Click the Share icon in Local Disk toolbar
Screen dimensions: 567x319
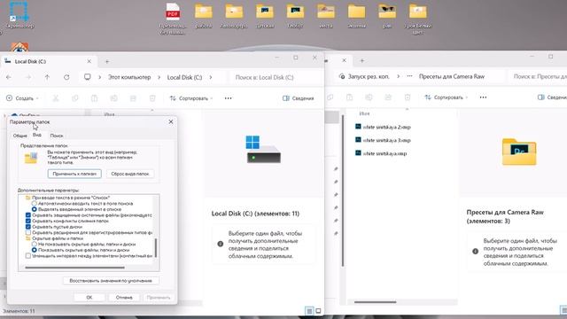click(133, 98)
